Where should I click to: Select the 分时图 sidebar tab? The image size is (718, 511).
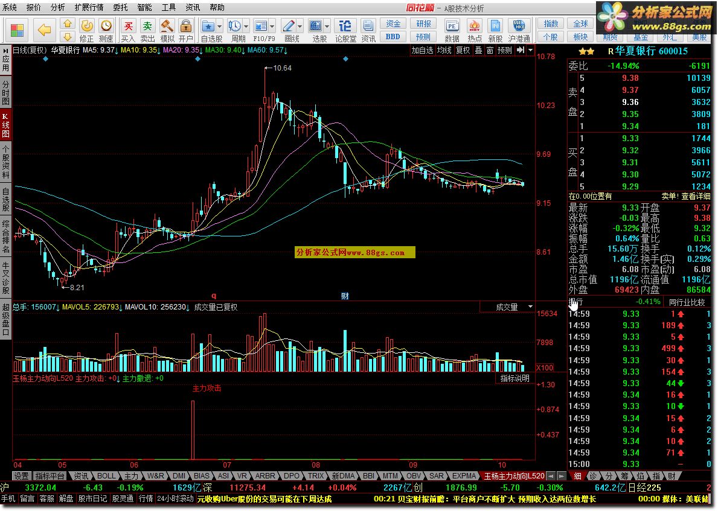[5, 92]
